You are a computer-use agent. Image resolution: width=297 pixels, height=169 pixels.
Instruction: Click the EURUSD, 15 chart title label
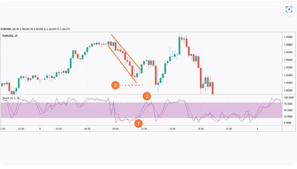click(10, 36)
